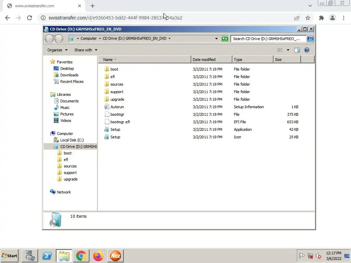Click the change view icon
The width and height of the screenshot is (351, 263).
click(x=280, y=50)
